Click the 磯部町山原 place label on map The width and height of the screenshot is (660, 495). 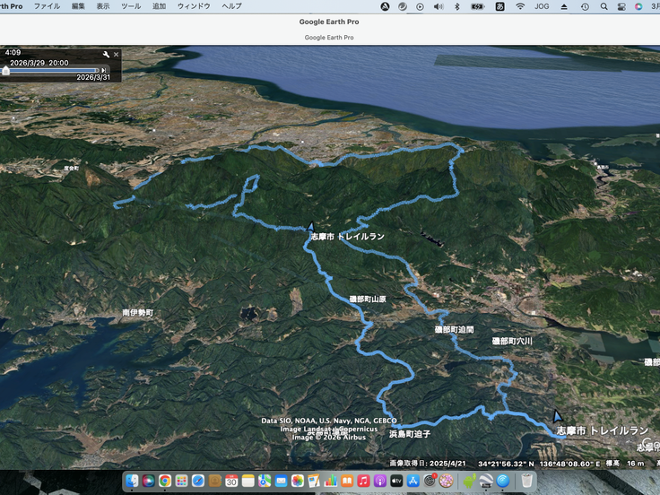click(368, 299)
